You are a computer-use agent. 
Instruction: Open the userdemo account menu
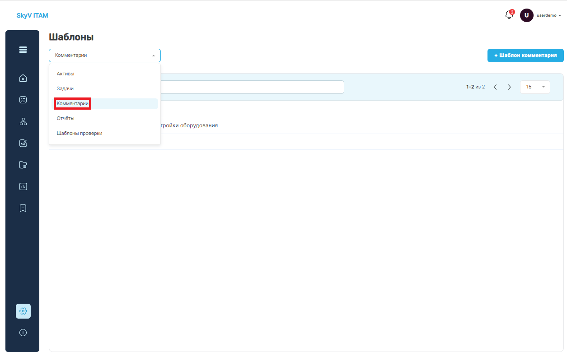(x=541, y=15)
